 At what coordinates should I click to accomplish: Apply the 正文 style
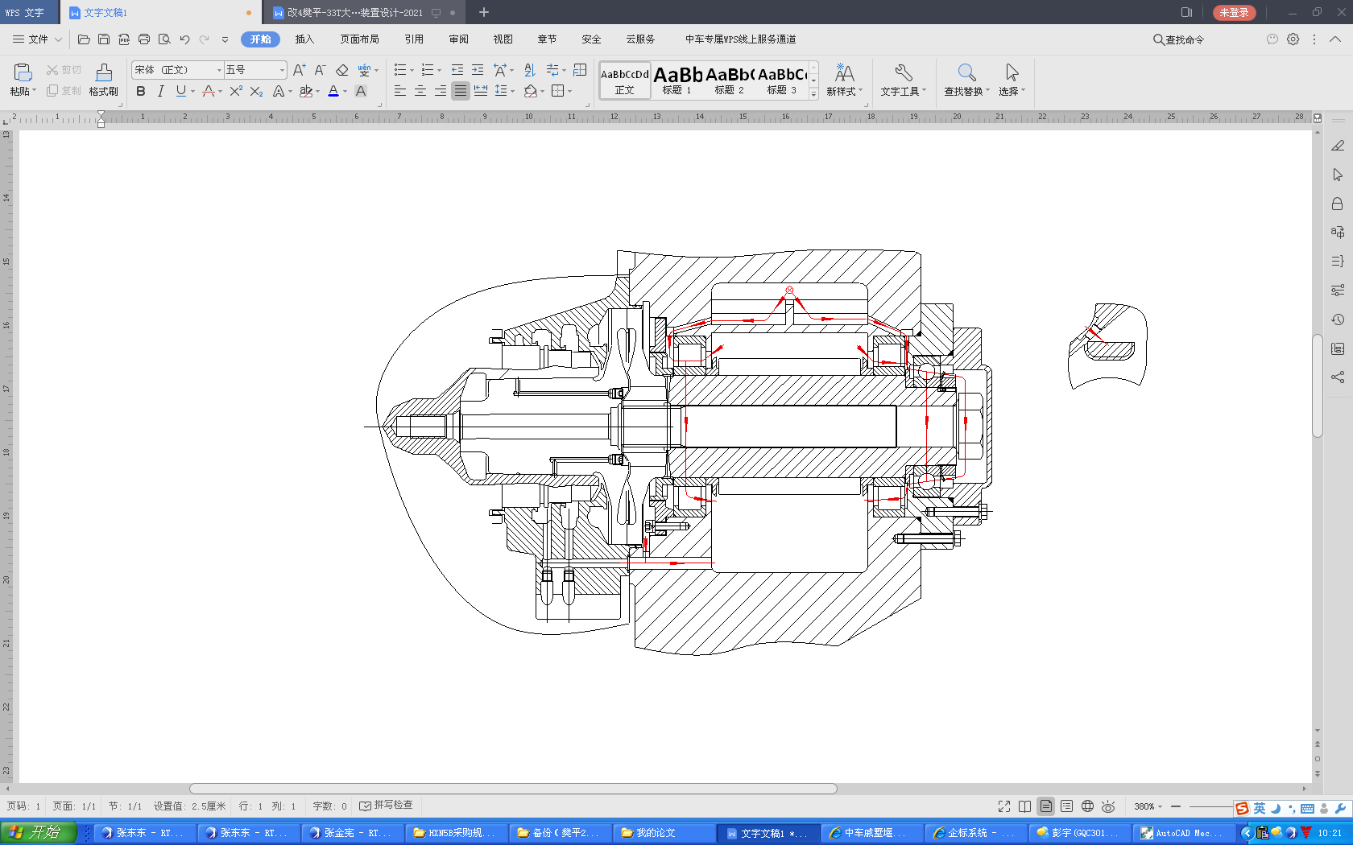tap(625, 80)
